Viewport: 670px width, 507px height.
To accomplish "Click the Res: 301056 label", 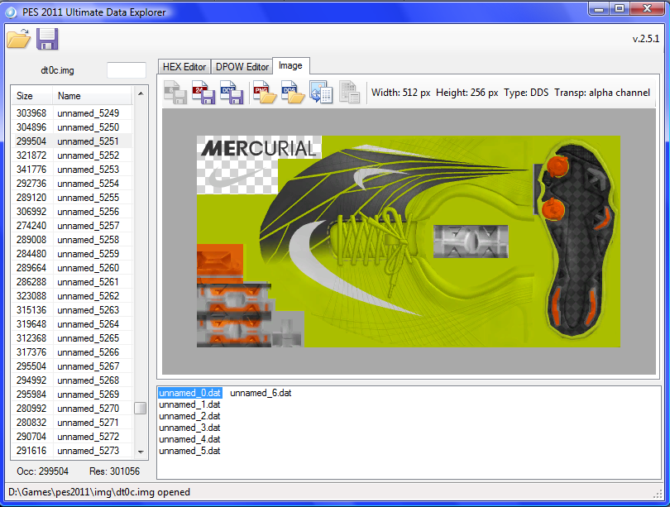I will [114, 471].
